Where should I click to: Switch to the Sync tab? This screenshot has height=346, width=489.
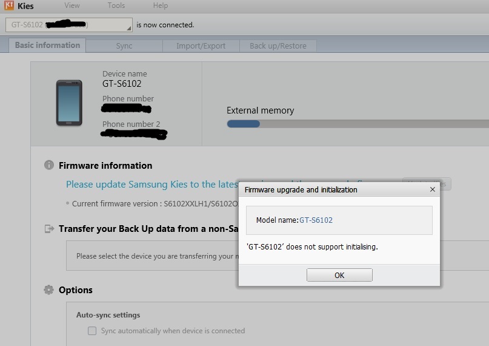[x=124, y=46]
